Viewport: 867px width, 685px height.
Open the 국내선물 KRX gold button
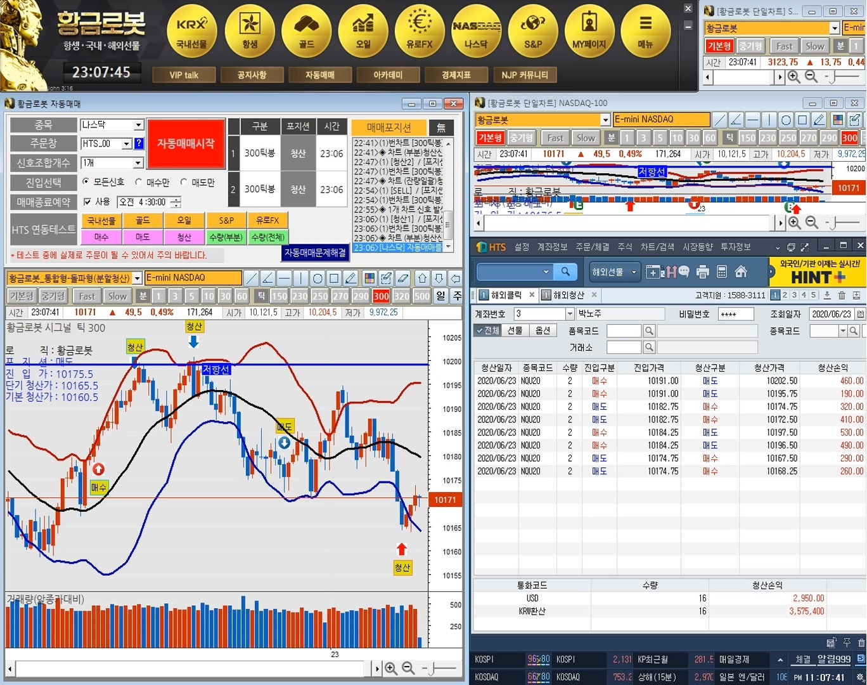tap(191, 30)
